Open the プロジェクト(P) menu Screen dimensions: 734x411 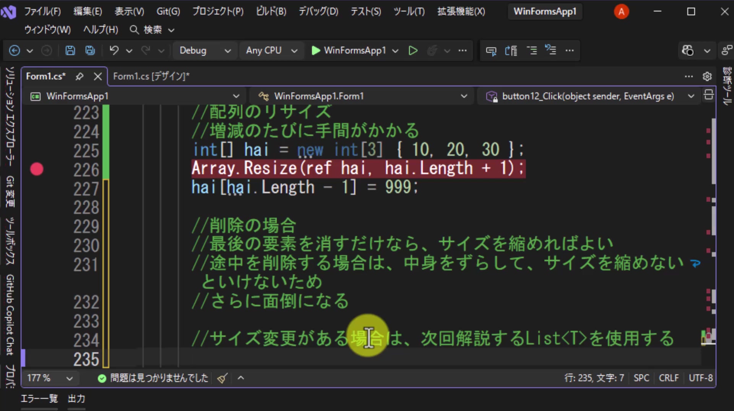[218, 11]
